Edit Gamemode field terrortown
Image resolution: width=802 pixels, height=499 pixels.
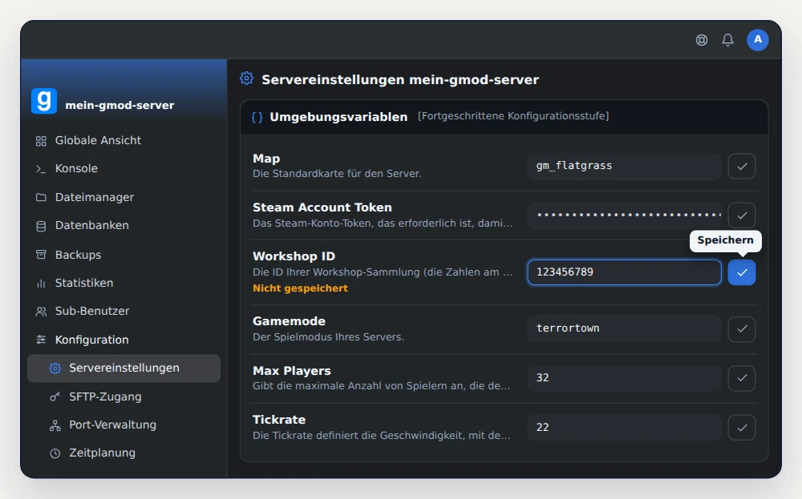point(624,329)
